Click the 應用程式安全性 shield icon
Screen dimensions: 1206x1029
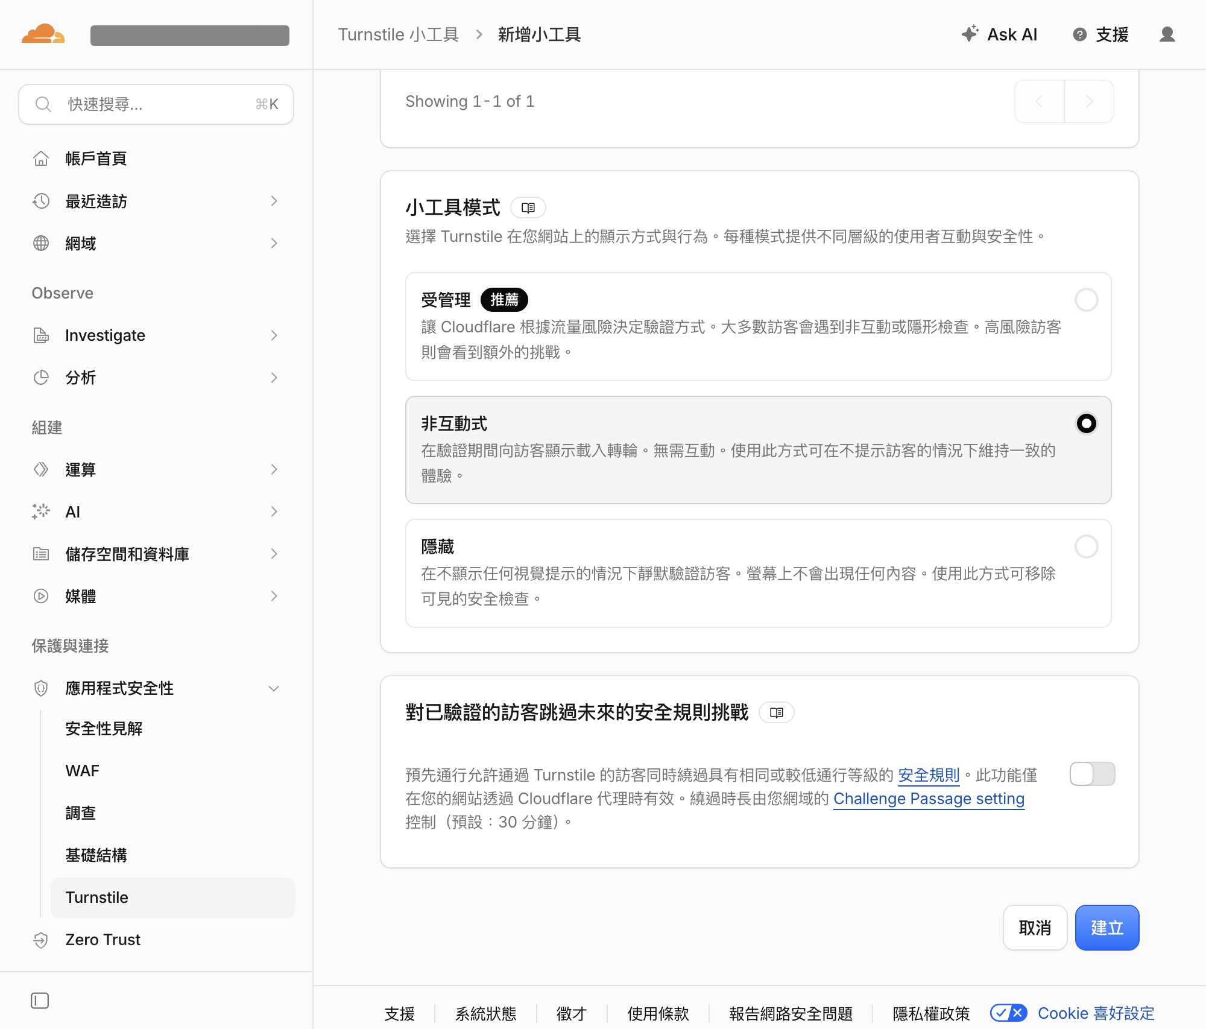click(x=41, y=688)
